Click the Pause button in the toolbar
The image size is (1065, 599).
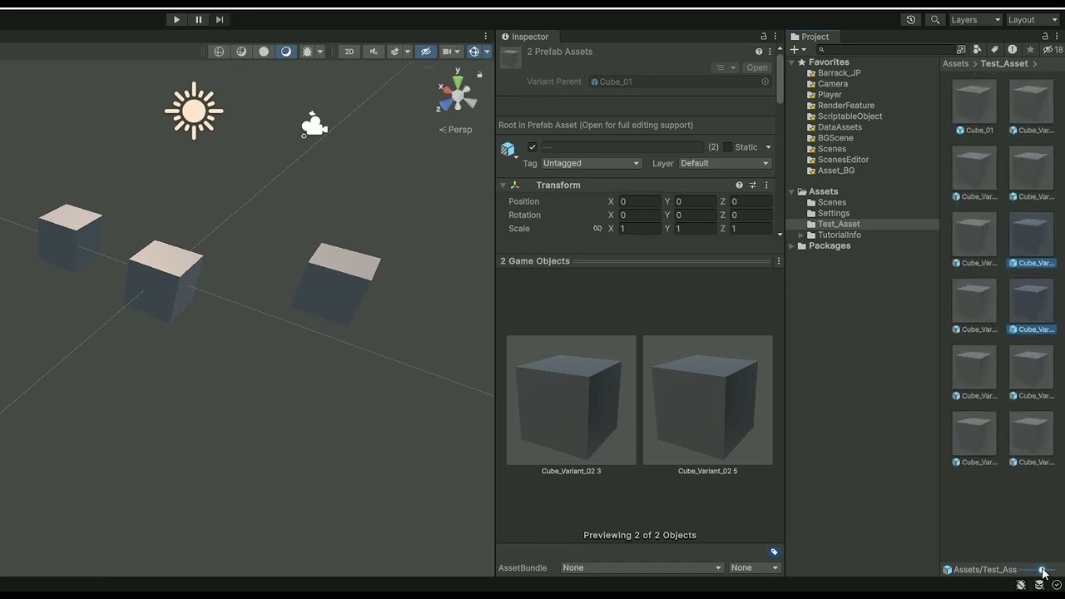click(198, 19)
